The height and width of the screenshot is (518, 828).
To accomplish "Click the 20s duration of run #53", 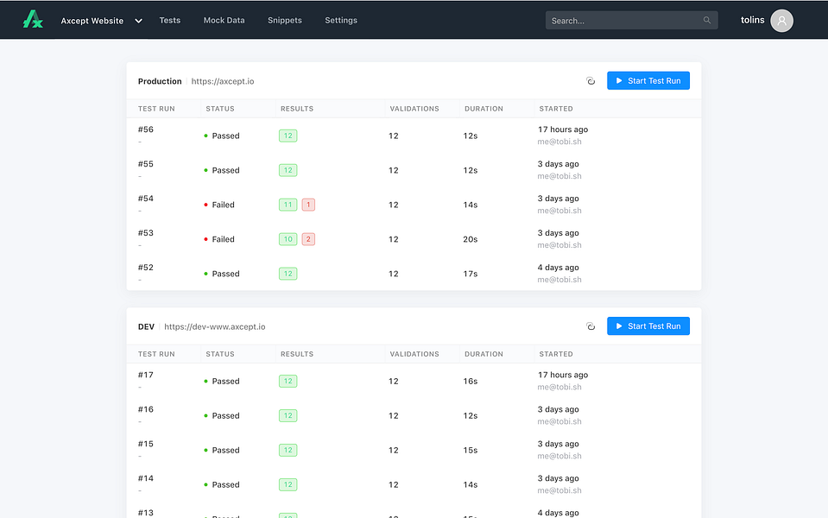I will [471, 239].
